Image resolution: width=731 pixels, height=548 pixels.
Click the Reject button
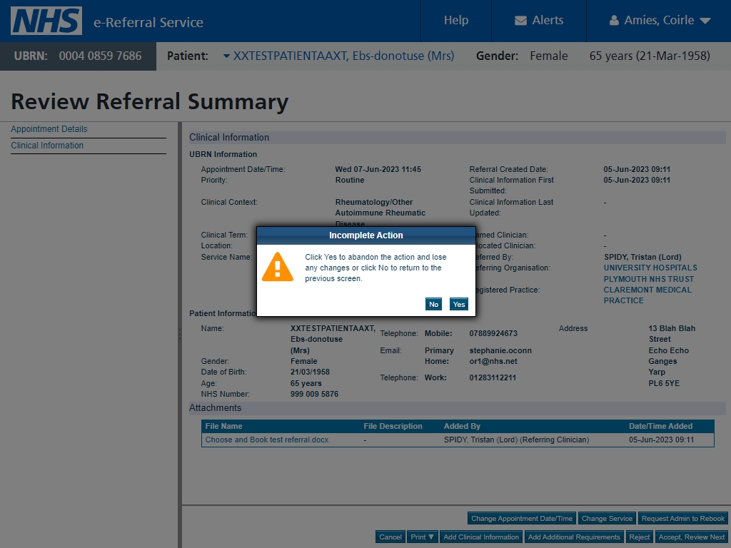pos(639,537)
